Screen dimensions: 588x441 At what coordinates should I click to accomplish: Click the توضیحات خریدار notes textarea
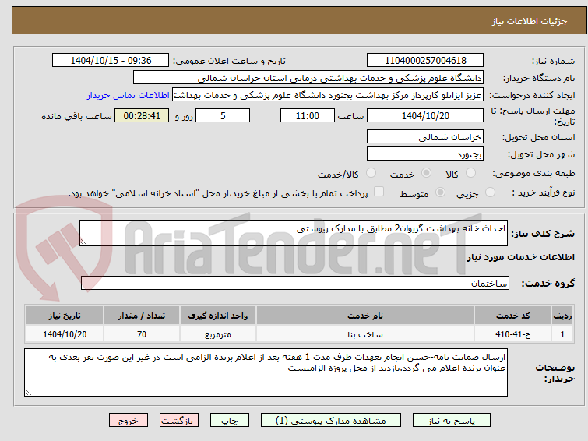coord(266,372)
